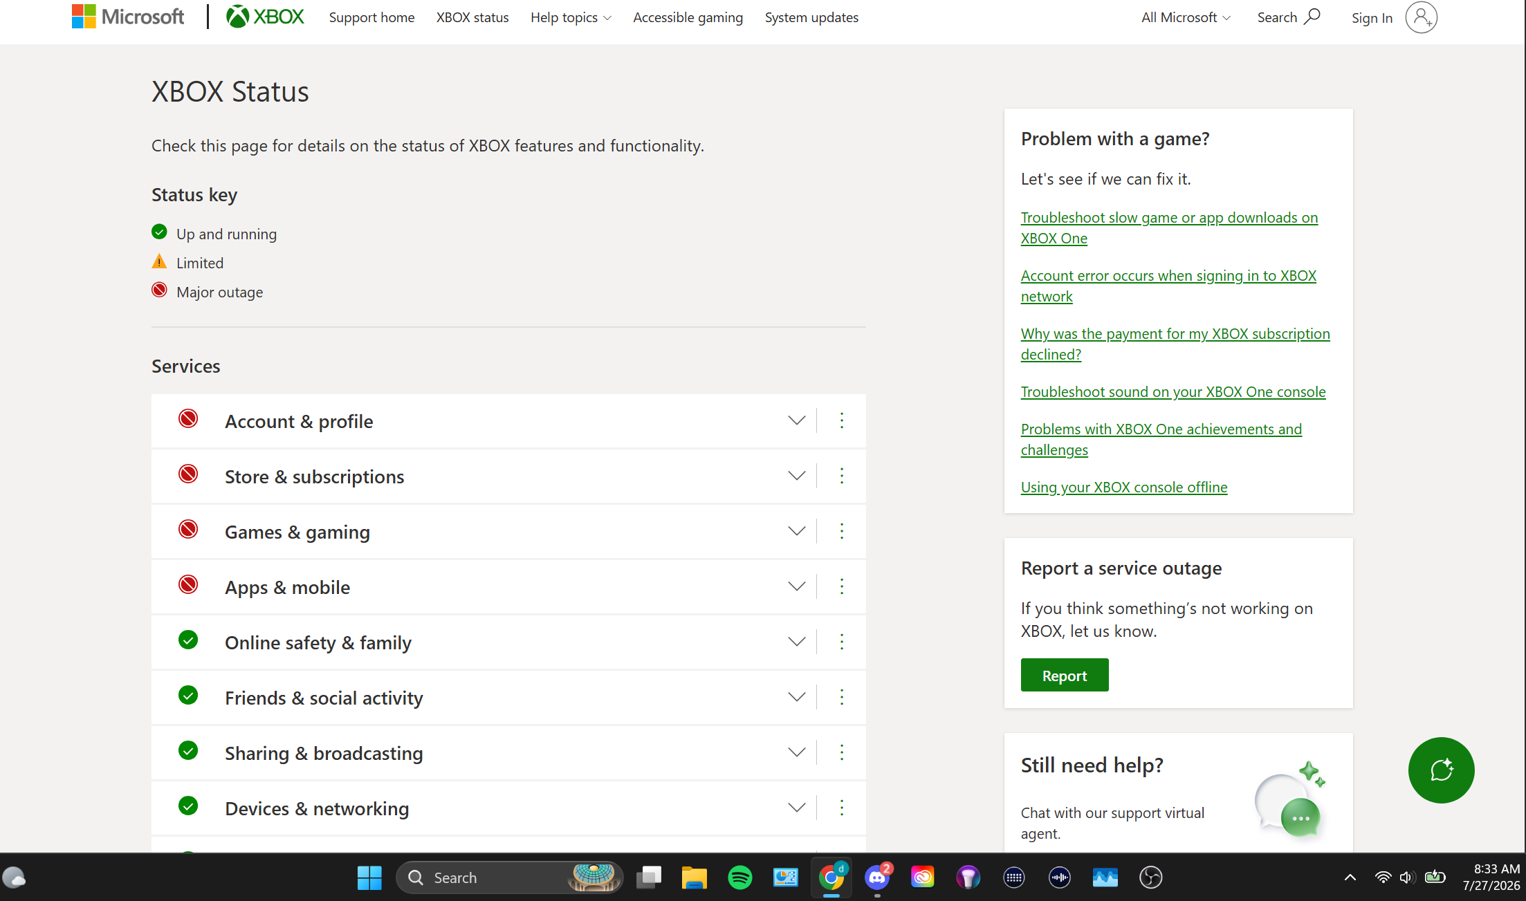Open the audio waveform app on taskbar

pyautogui.click(x=1060, y=878)
